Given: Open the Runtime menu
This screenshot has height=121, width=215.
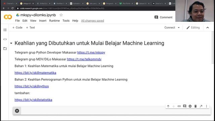Looking at the screenshot, I should [54, 21].
